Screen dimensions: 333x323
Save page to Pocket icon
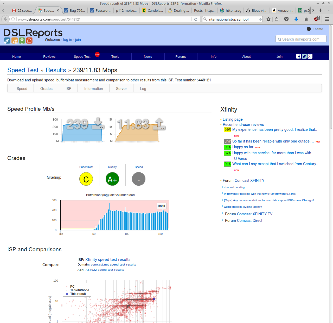coord(286,19)
